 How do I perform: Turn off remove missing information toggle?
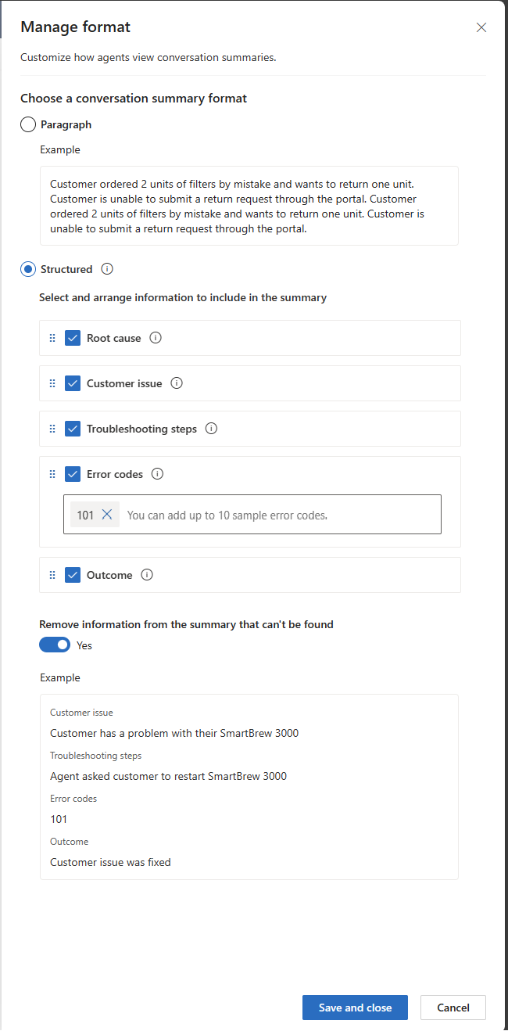[x=54, y=645]
